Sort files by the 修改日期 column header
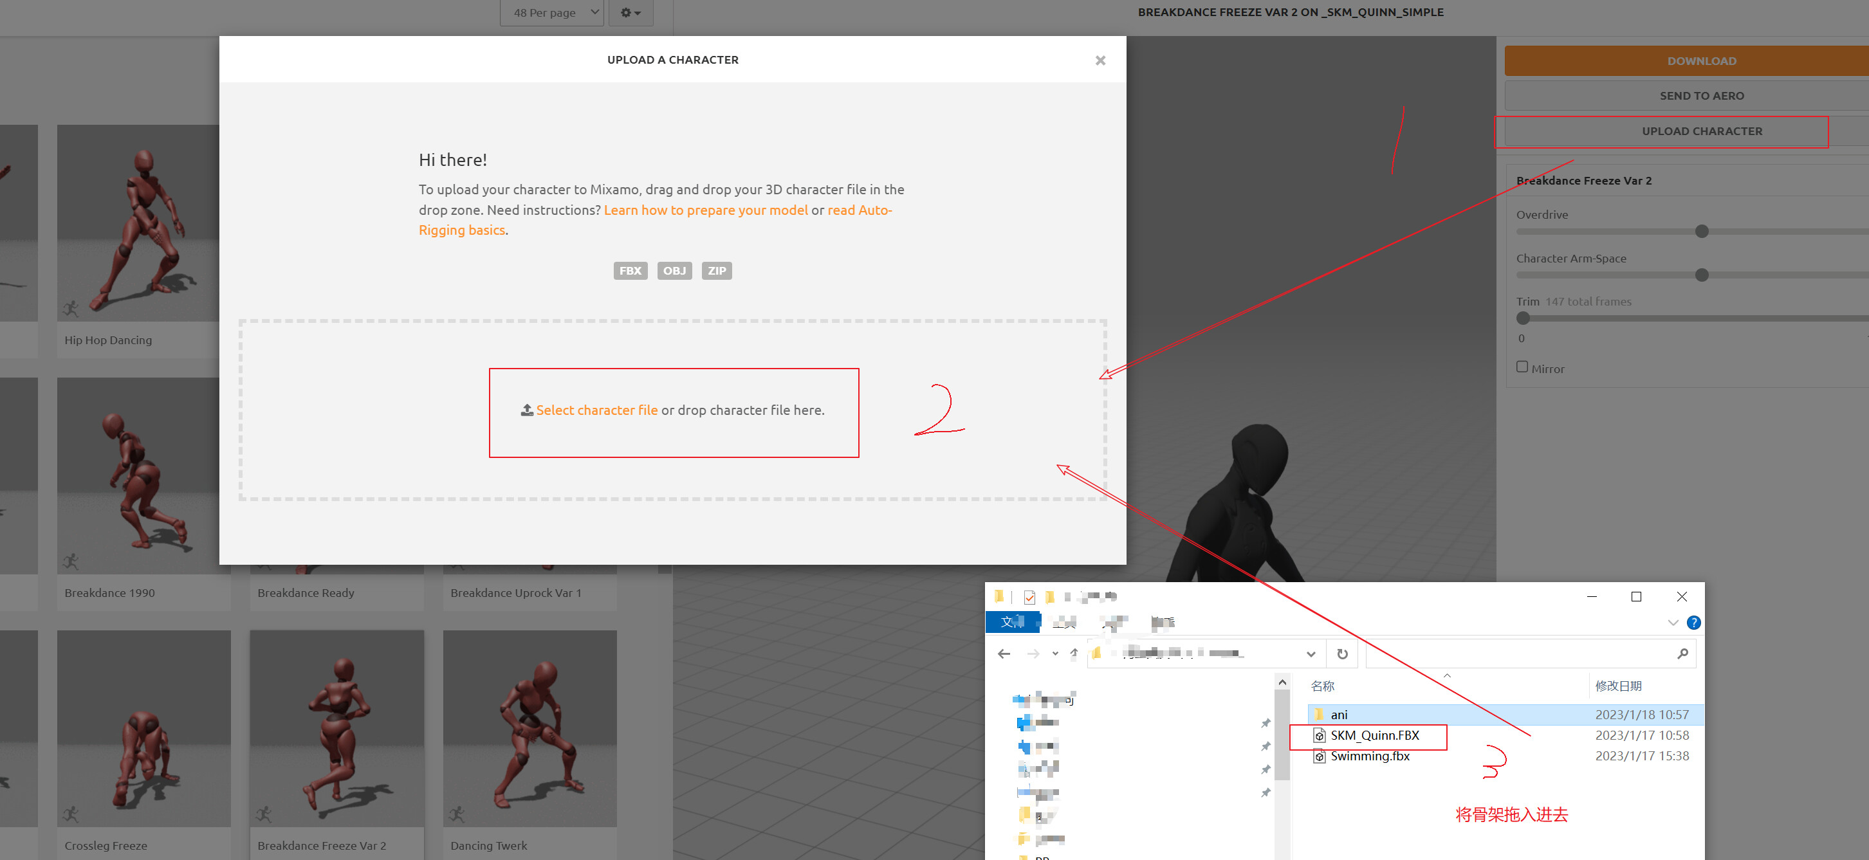The width and height of the screenshot is (1869, 860). [1619, 685]
